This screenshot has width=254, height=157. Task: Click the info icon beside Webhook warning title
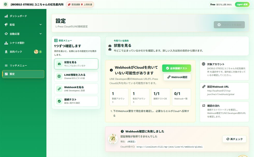pos(111,70)
